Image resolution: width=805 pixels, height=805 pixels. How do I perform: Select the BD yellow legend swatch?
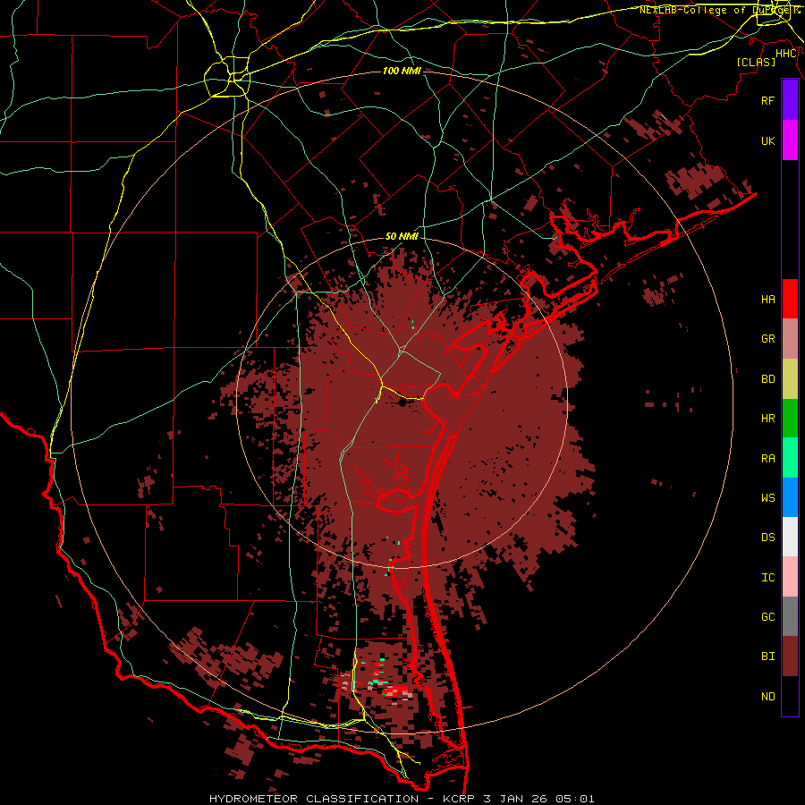click(790, 378)
